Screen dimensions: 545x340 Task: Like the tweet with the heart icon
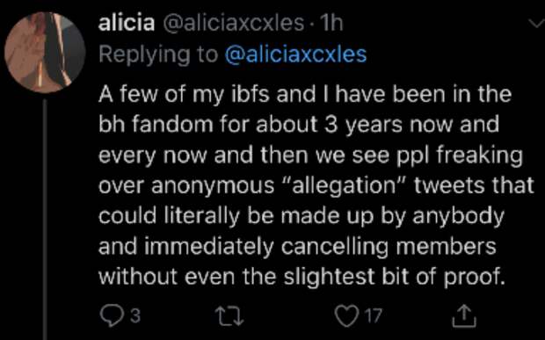pyautogui.click(x=346, y=316)
